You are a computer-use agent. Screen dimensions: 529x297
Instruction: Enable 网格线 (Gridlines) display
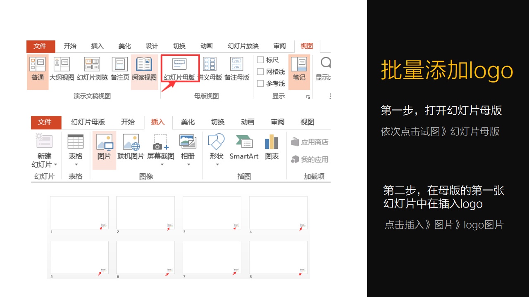(260, 71)
